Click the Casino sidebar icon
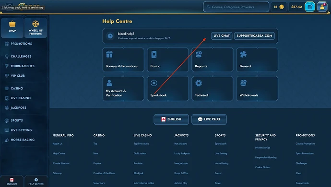 pyautogui.click(x=7, y=88)
